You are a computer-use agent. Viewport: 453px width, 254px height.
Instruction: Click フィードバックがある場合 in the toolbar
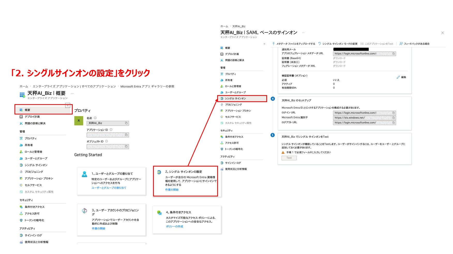pyautogui.click(x=414, y=44)
